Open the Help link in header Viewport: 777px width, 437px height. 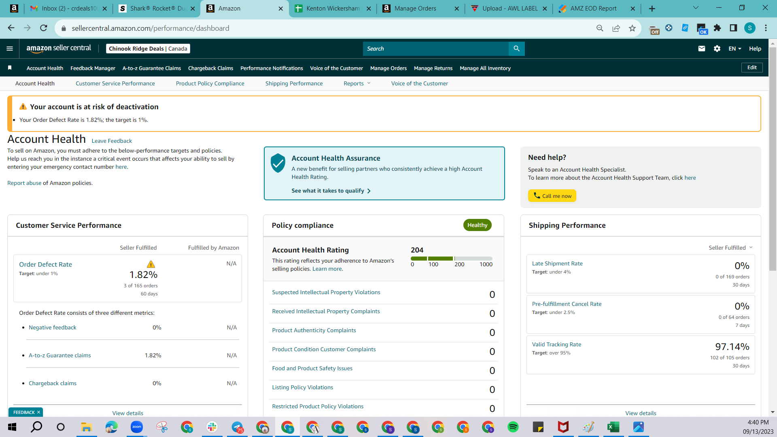tap(755, 49)
